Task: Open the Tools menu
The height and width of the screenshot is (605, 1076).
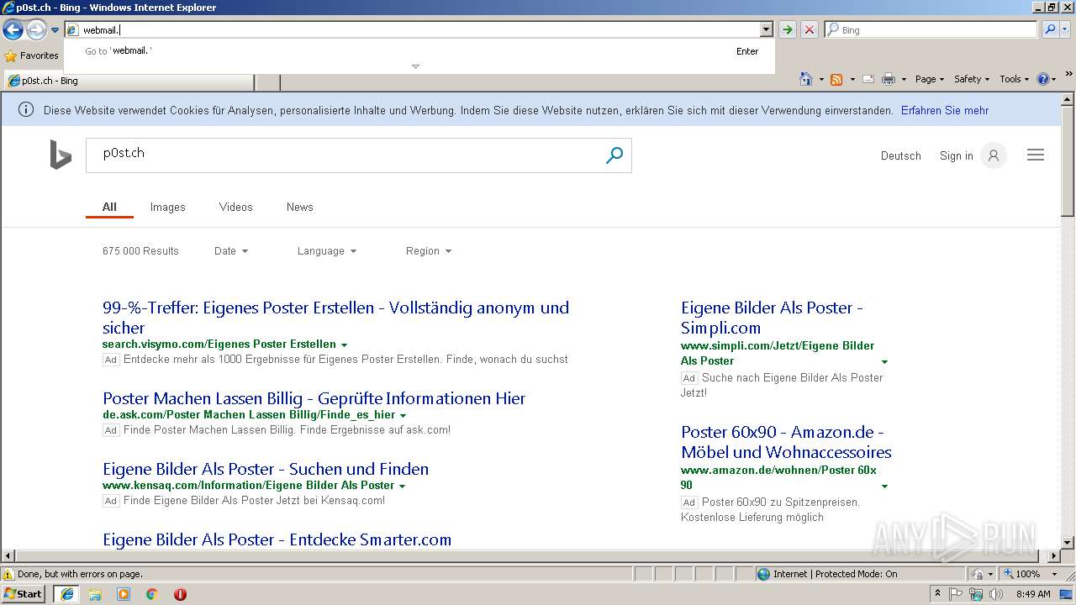Action: tap(1015, 79)
